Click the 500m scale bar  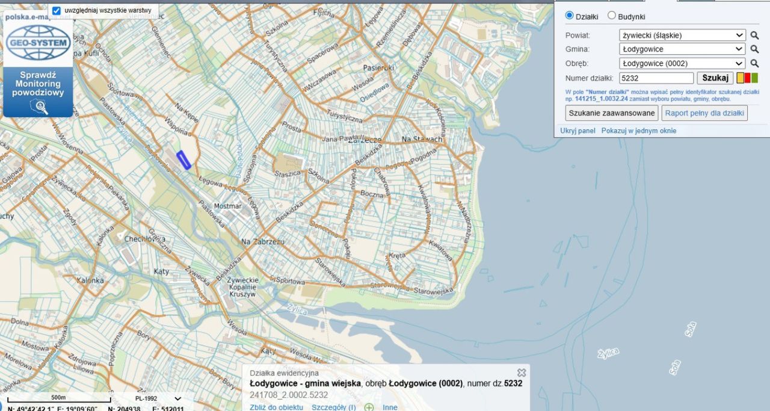click(58, 398)
